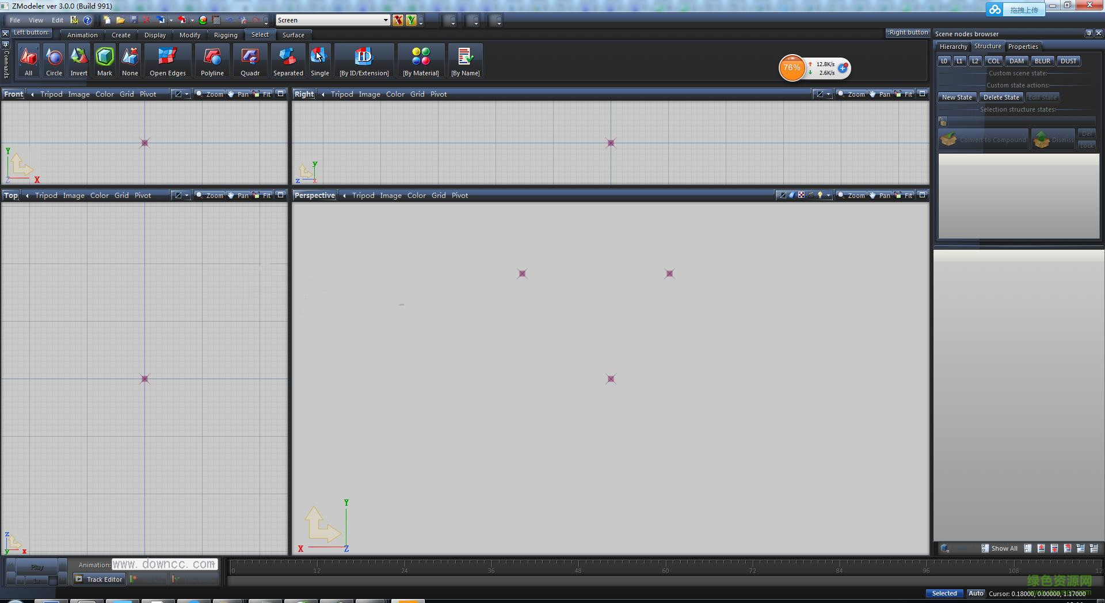The image size is (1105, 603).
Task: Expand arrow next to Perspective view label
Action: pyautogui.click(x=344, y=195)
